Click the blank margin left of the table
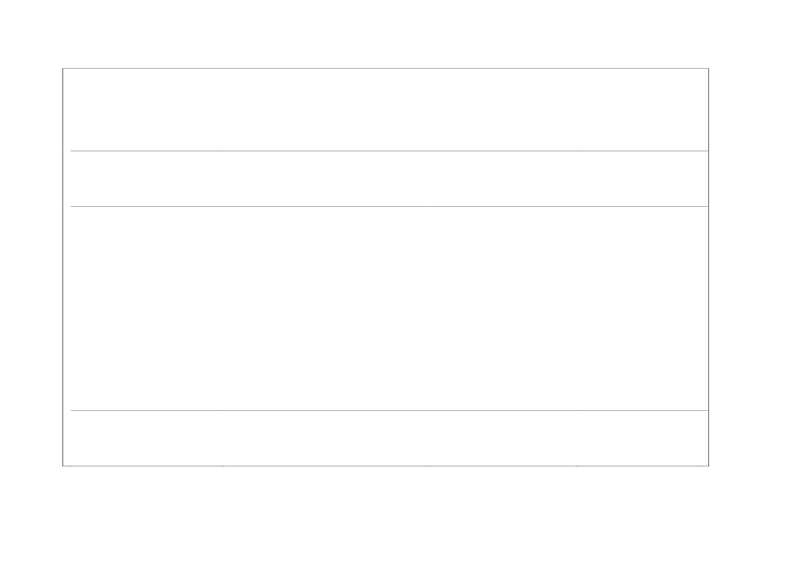The height and width of the screenshot is (574, 811). pos(31,267)
